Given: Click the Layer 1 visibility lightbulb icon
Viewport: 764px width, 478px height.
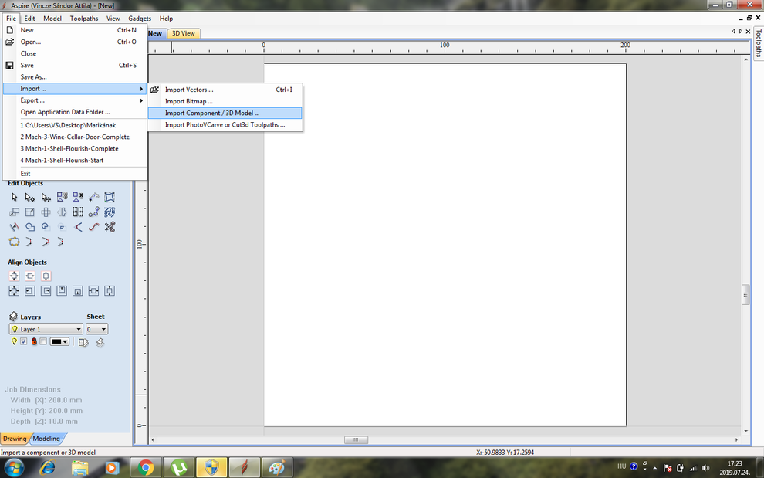Looking at the screenshot, I should [x=14, y=341].
